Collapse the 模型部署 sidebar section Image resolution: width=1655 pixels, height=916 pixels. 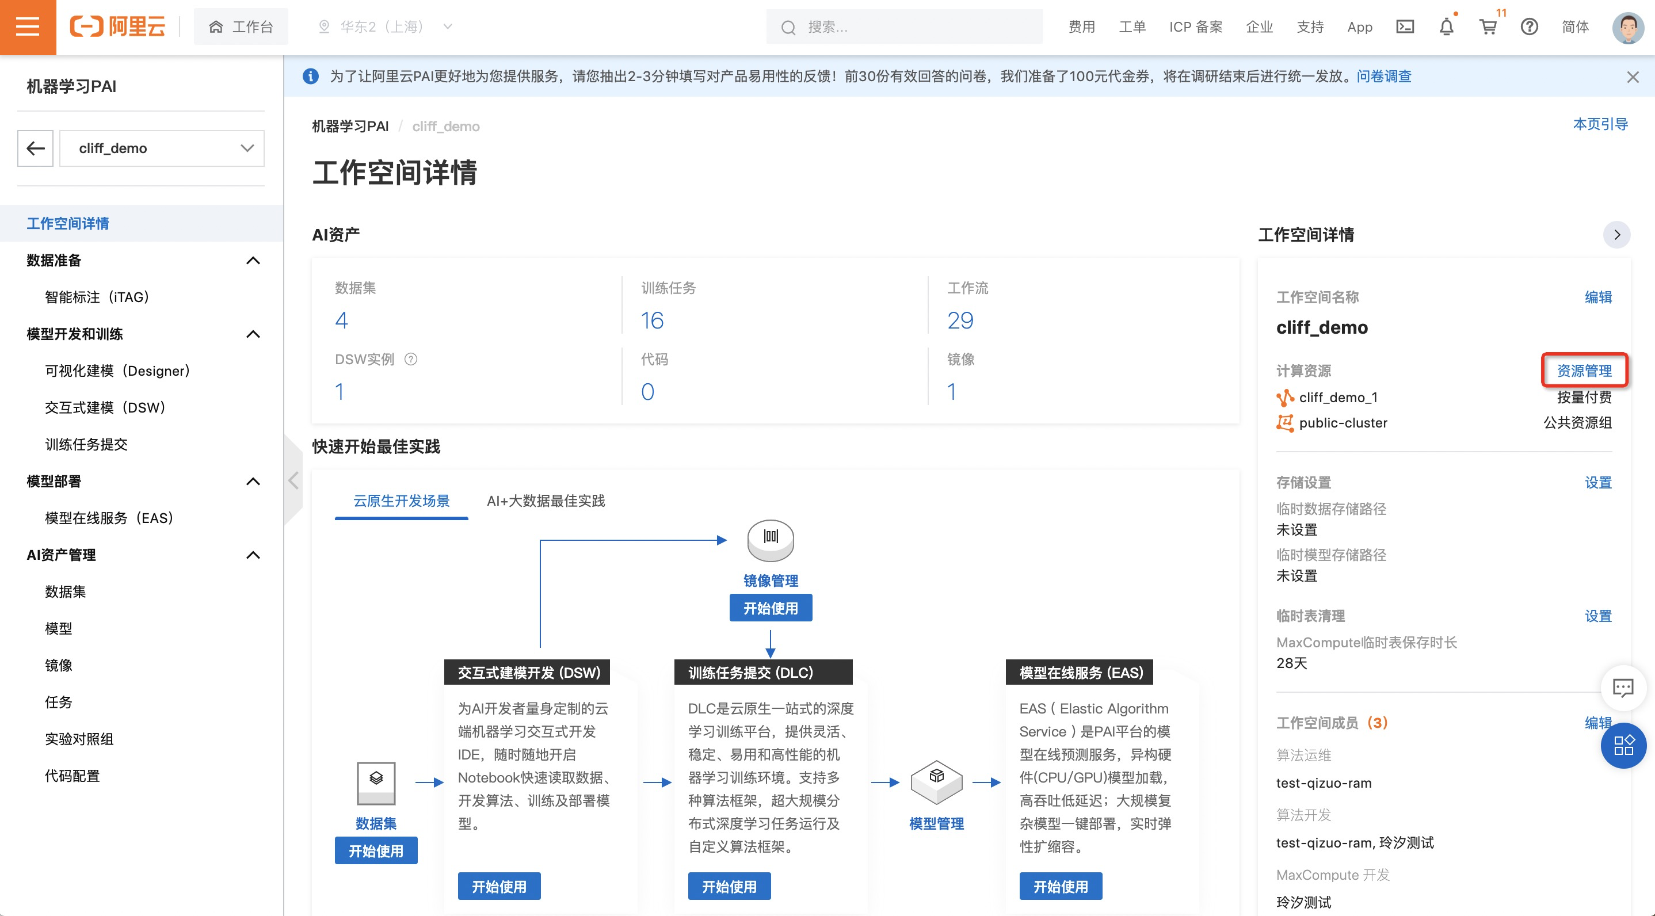(x=253, y=481)
